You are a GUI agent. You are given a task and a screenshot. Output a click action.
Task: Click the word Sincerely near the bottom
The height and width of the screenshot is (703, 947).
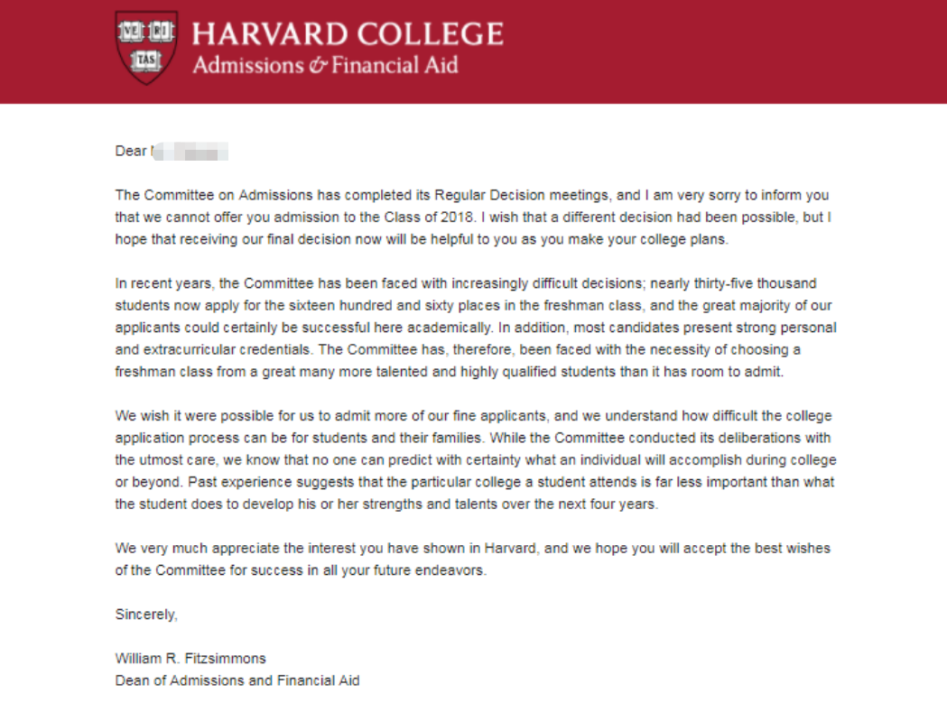pyautogui.click(x=146, y=615)
